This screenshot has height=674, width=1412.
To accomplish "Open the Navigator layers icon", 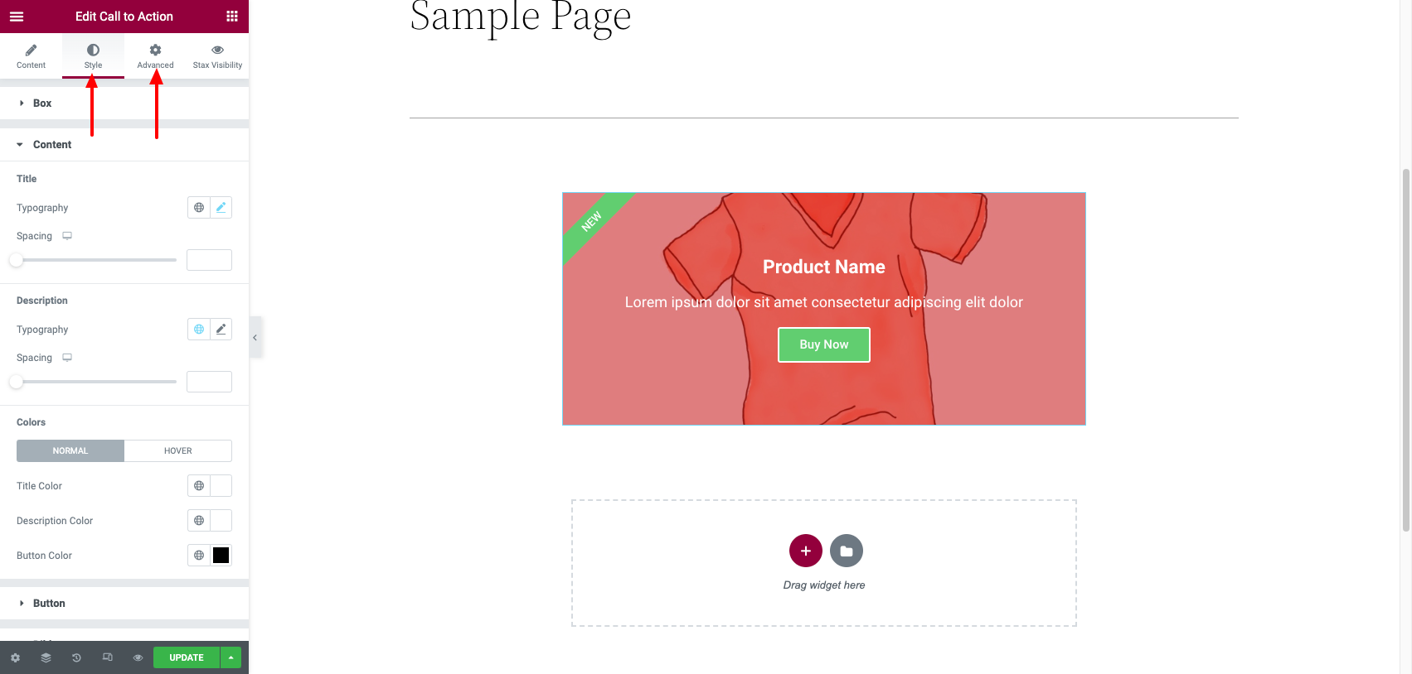I will point(46,657).
